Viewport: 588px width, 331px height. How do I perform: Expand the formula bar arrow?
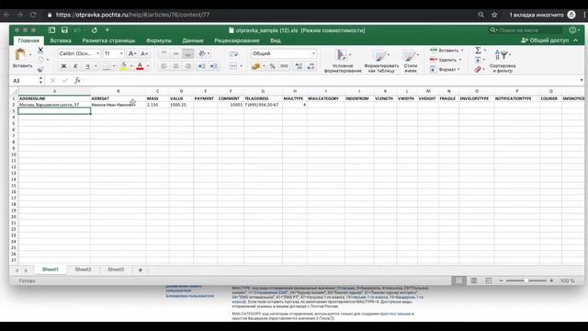(582, 80)
